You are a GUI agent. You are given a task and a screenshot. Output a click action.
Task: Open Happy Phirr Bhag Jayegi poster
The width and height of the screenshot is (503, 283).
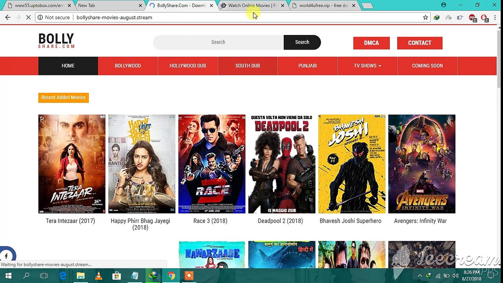pyautogui.click(x=142, y=164)
